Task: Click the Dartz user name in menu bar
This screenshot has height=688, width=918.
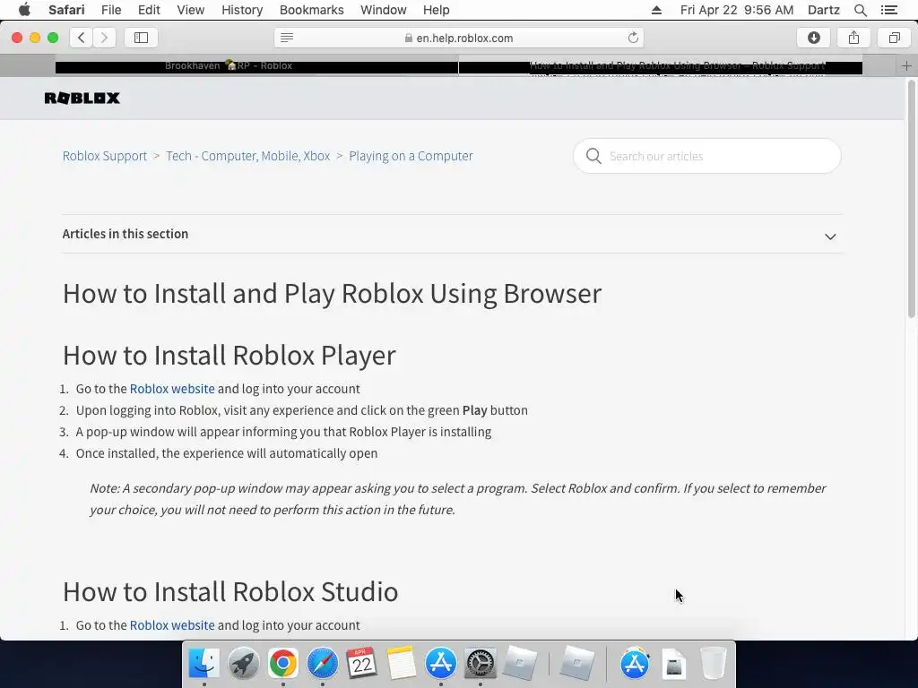Action: point(823,10)
